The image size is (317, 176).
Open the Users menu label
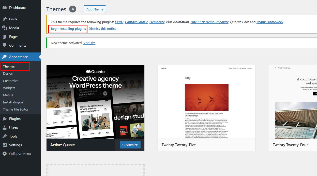click(13, 128)
